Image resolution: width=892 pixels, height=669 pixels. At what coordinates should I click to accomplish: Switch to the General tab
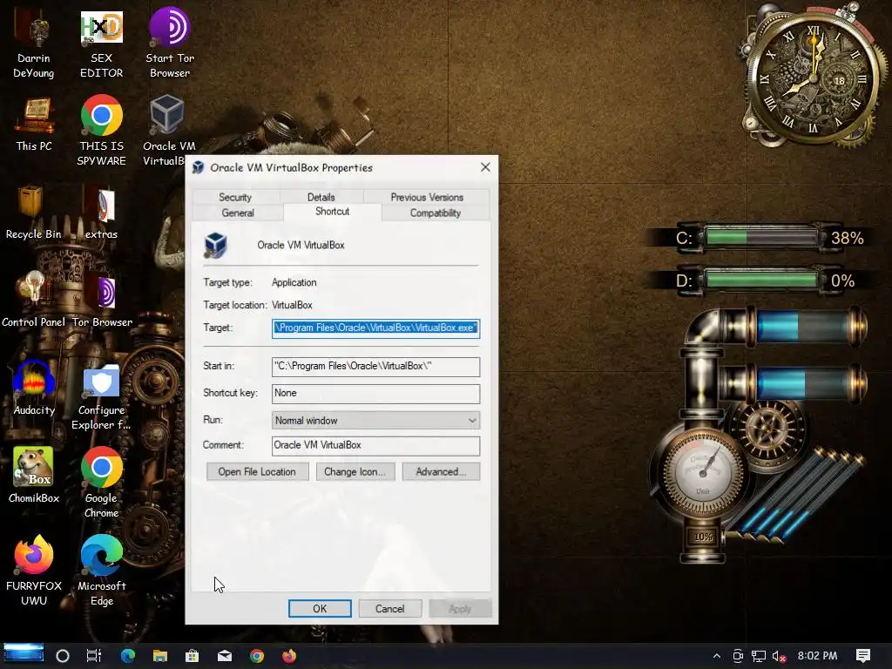coord(238,213)
